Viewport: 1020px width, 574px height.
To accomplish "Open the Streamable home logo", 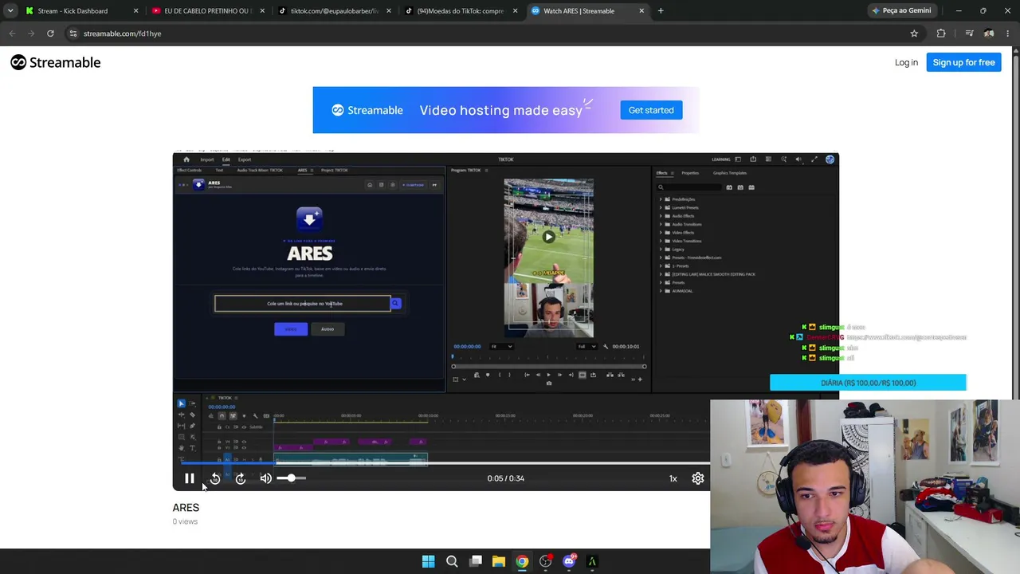I will click(x=56, y=62).
